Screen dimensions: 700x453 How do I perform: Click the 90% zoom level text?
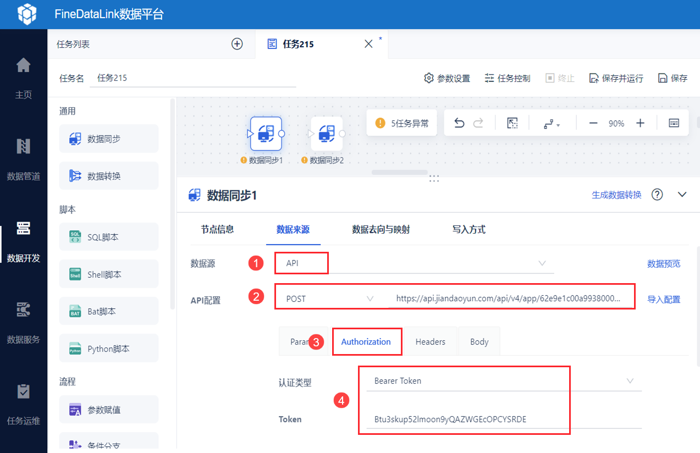pos(616,124)
